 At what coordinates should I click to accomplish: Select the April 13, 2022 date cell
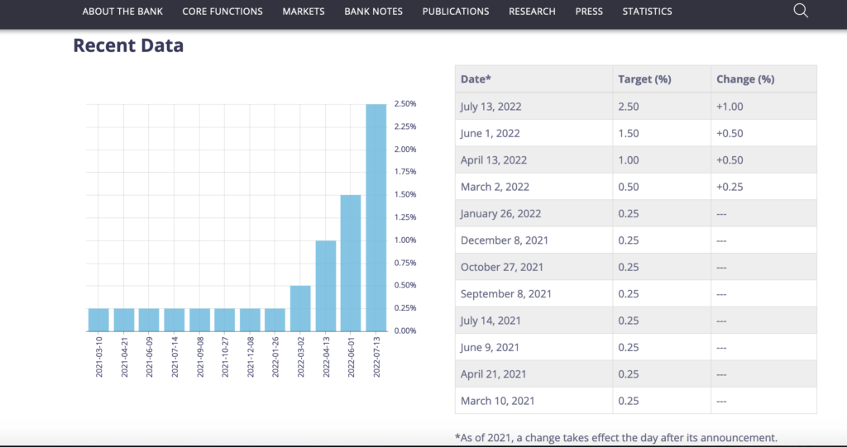(534, 159)
